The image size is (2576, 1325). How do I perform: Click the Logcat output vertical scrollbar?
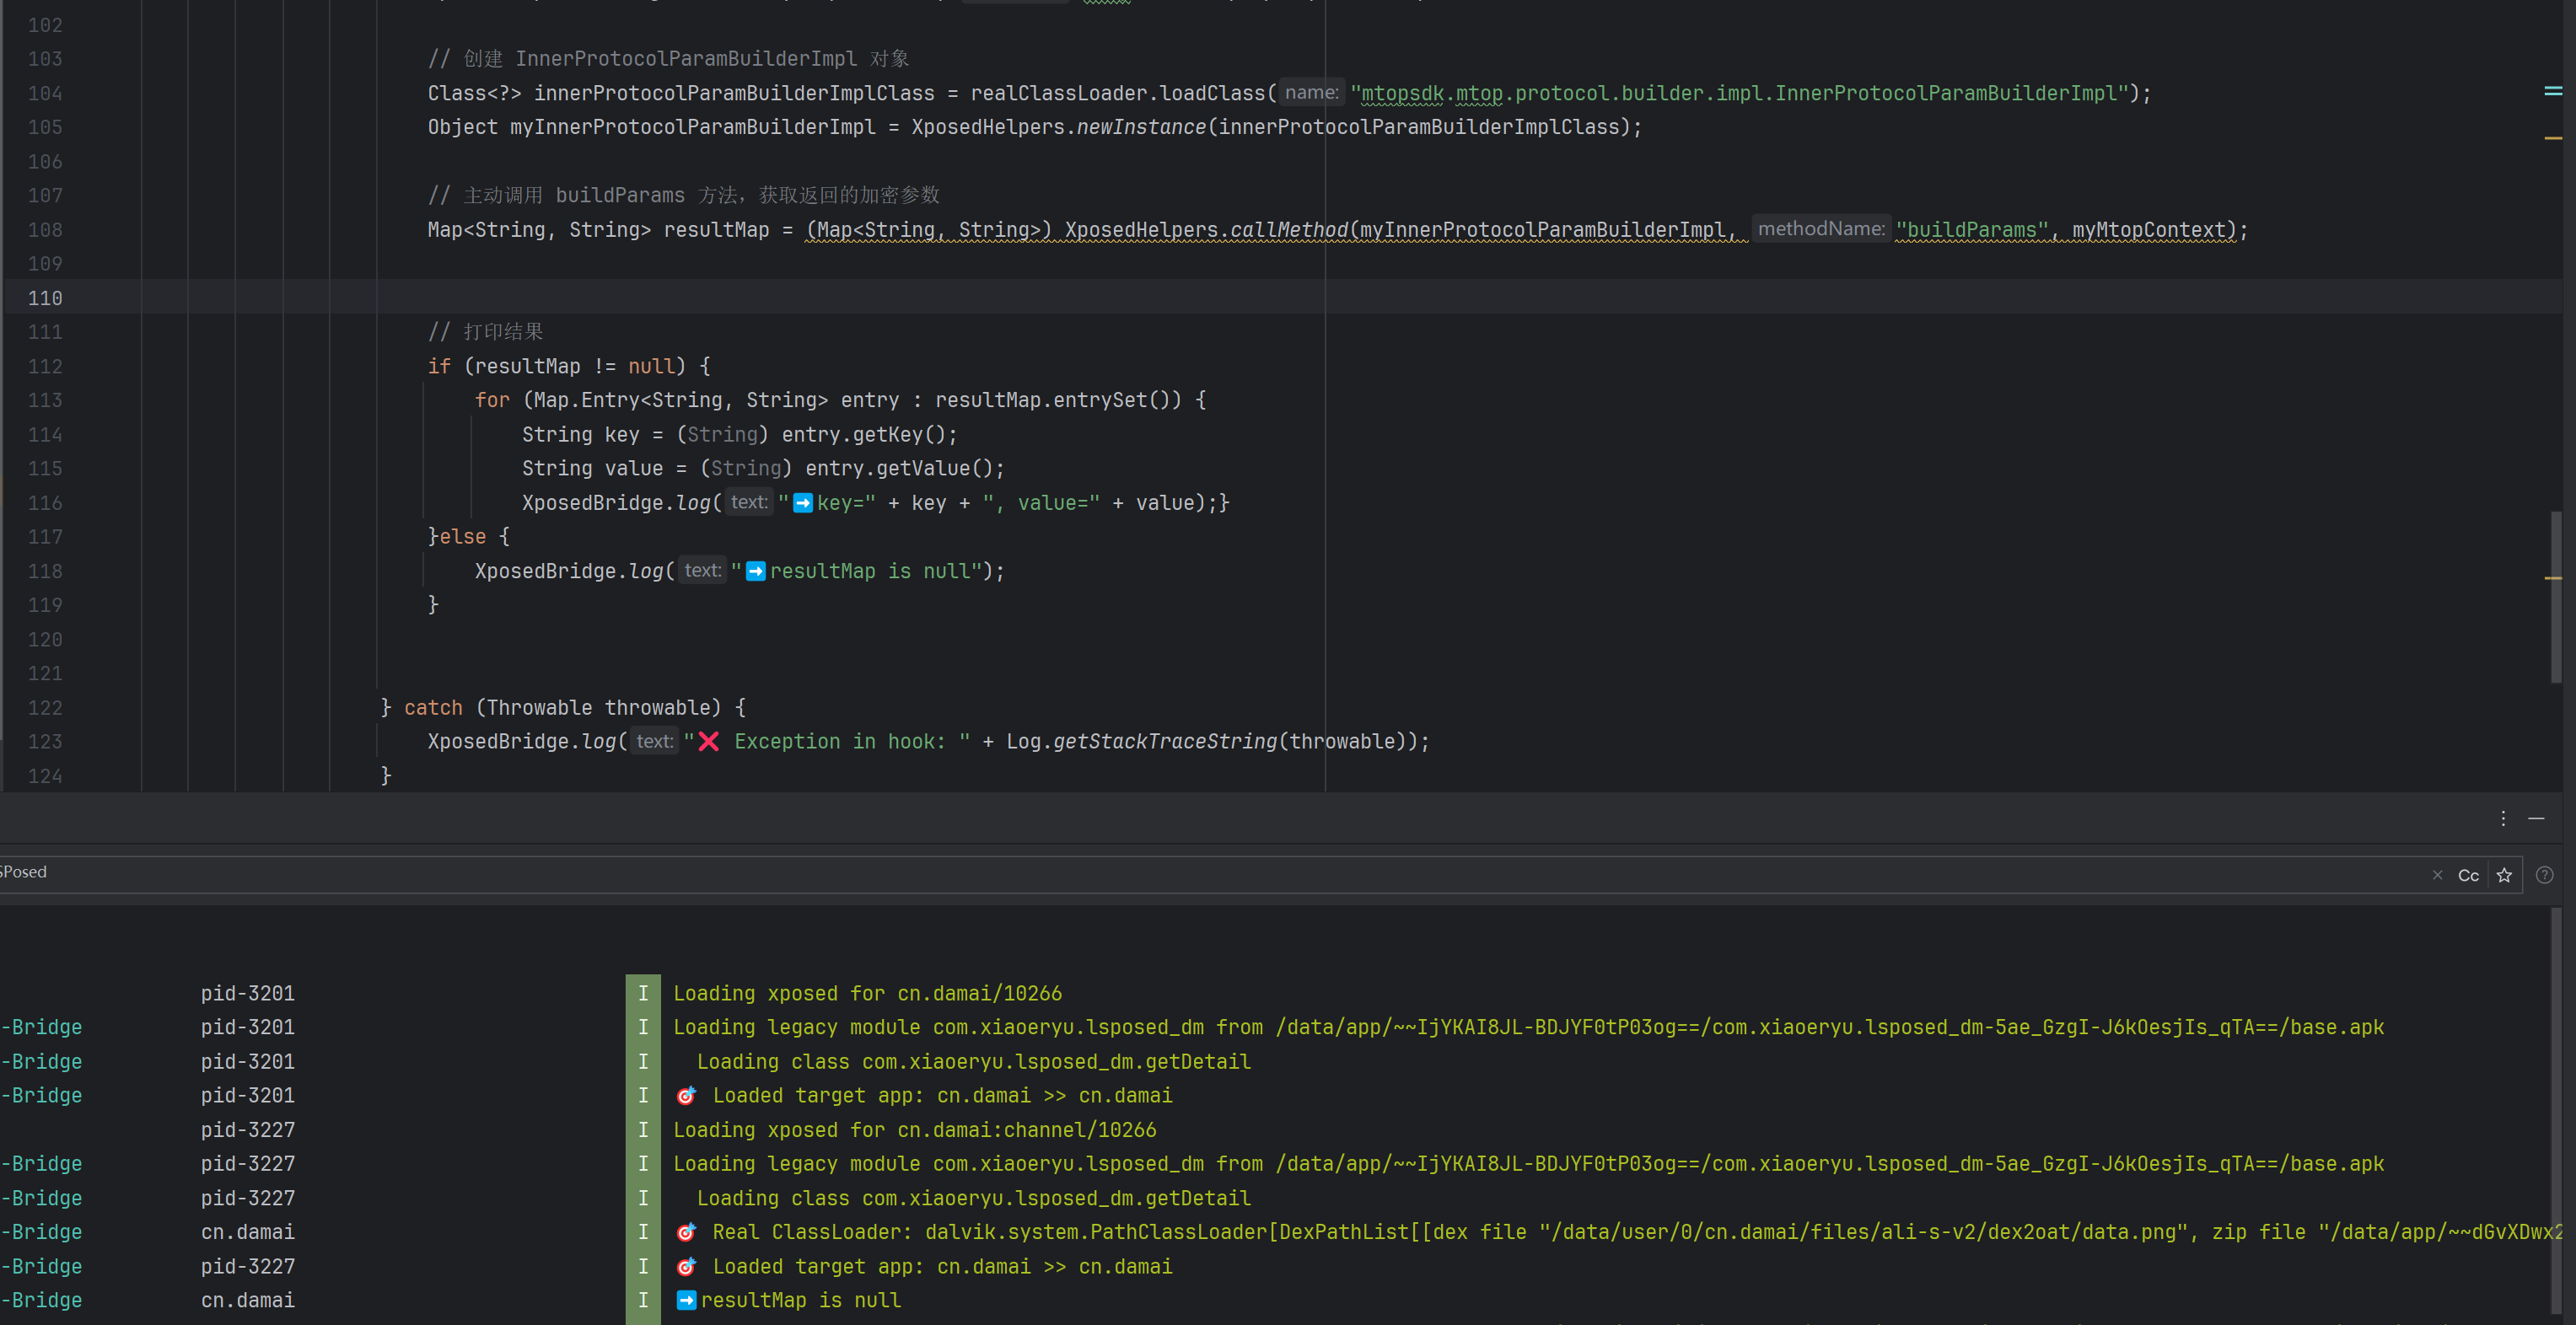click(2556, 1109)
